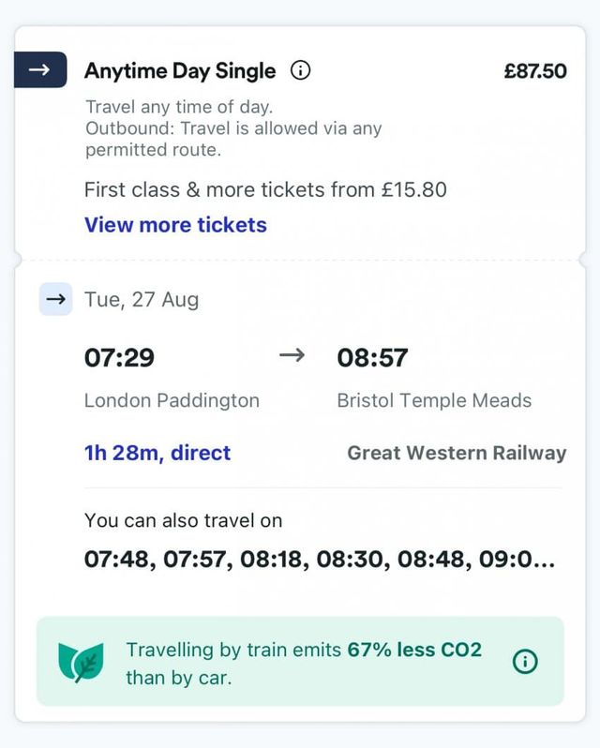Click the 67% less CO2 emissions banner

coord(300,661)
